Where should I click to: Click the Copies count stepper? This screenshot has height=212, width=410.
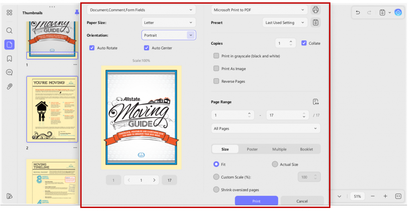pyautogui.click(x=291, y=43)
